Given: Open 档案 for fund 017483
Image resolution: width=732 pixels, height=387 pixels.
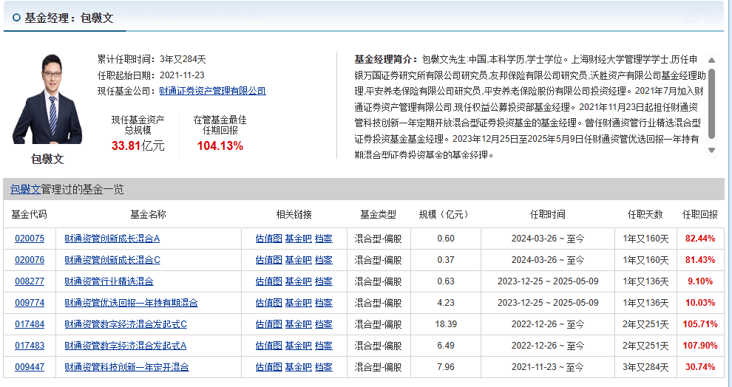Looking at the screenshot, I should (324, 346).
